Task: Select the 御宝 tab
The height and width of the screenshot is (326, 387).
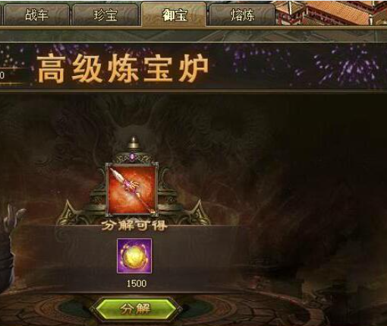Action: tap(174, 14)
